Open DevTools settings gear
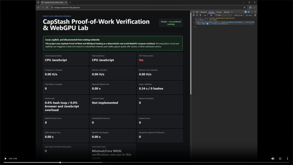Image resolution: width=293 pixels, height=165 pixels. click(x=249, y=12)
